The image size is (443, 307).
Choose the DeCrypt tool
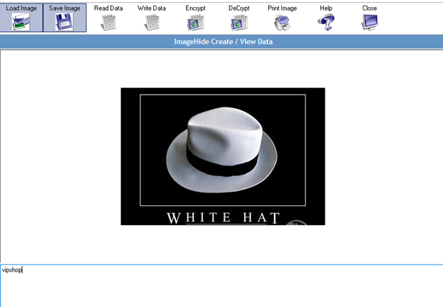[239, 18]
